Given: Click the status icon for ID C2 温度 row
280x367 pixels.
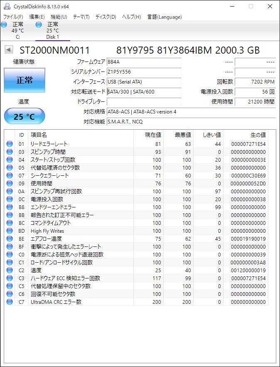Looking at the screenshot, I should click(x=10, y=270).
